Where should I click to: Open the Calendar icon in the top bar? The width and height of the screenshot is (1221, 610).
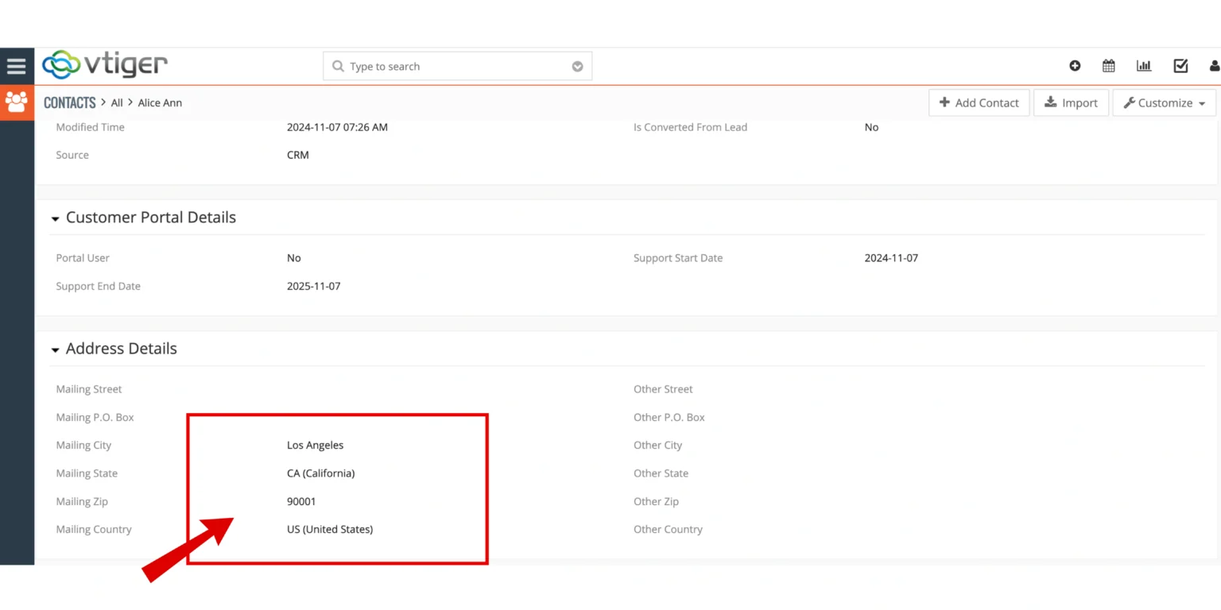(1108, 66)
